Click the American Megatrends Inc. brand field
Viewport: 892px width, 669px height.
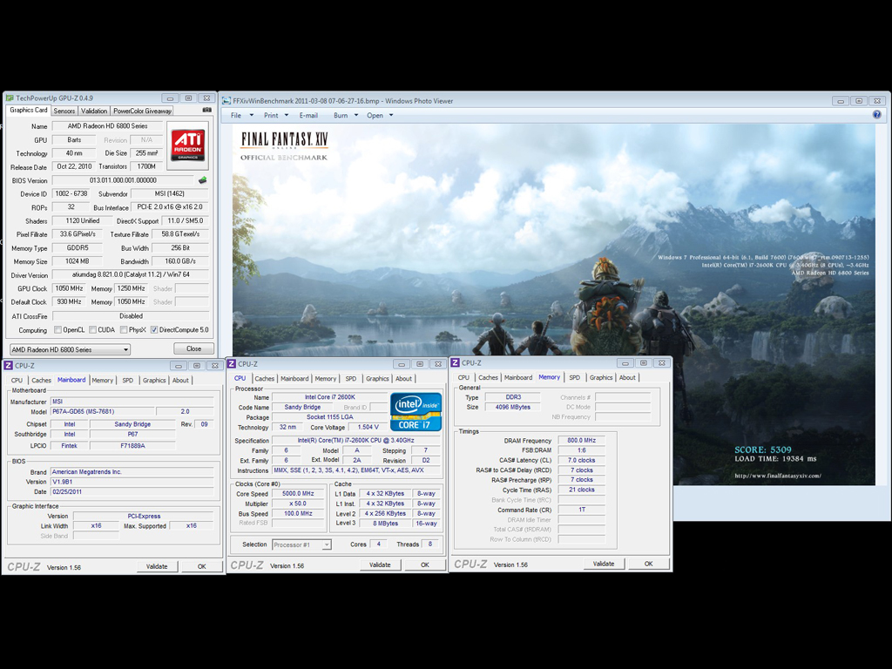pos(132,471)
